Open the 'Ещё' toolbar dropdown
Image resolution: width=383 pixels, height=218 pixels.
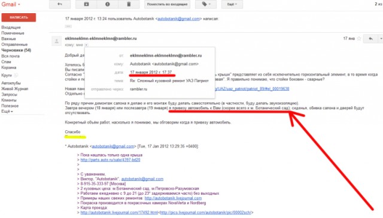(232, 4)
